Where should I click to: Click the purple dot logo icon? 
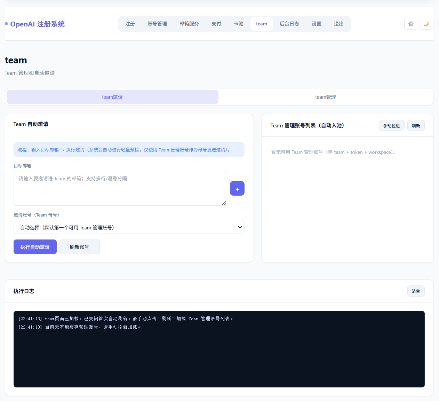(x=6, y=24)
